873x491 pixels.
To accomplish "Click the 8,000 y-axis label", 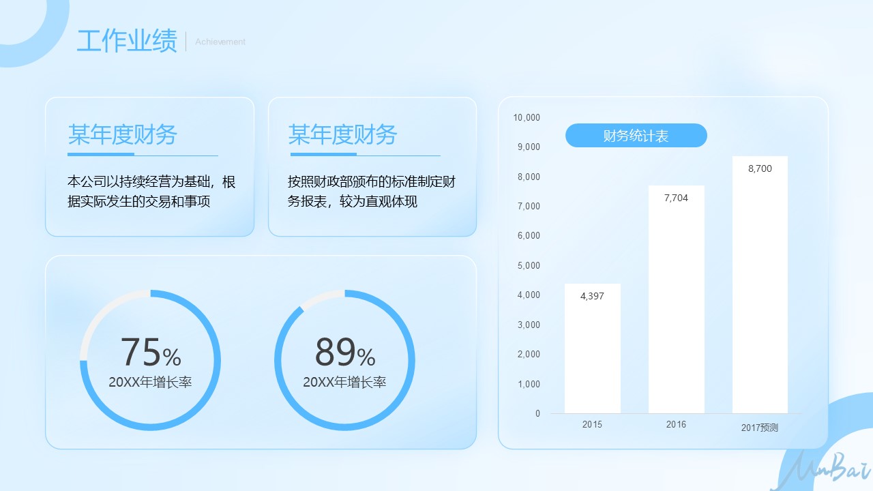I will [x=529, y=177].
